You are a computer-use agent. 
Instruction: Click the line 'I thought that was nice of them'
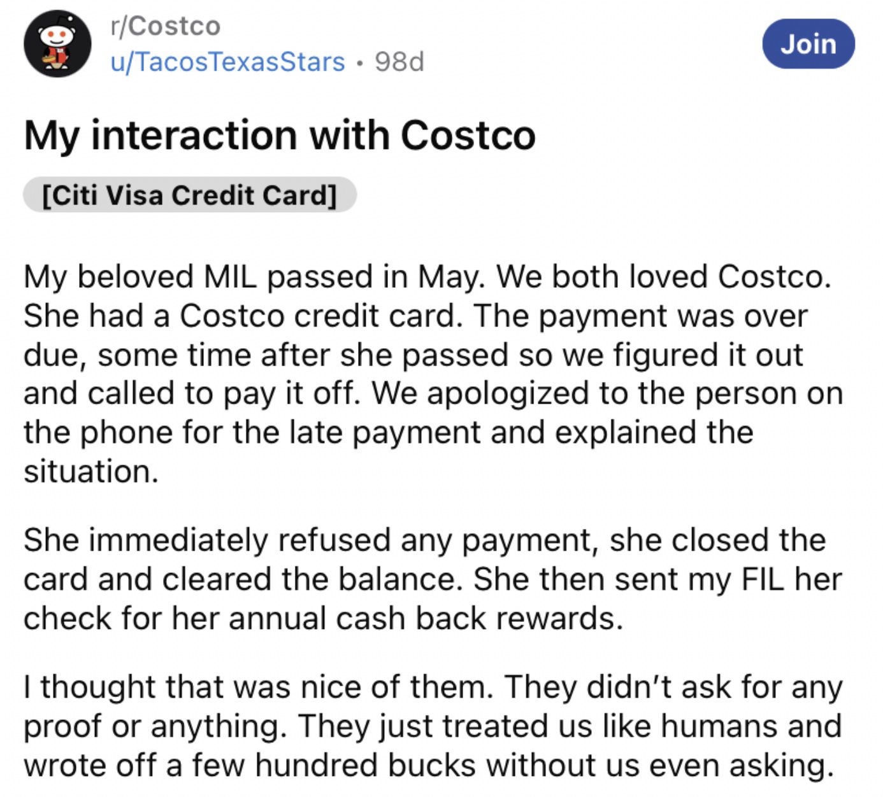pos(433,687)
